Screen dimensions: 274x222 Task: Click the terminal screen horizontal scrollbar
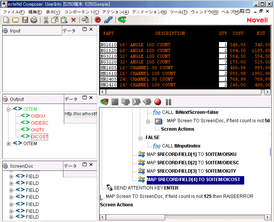point(183,92)
